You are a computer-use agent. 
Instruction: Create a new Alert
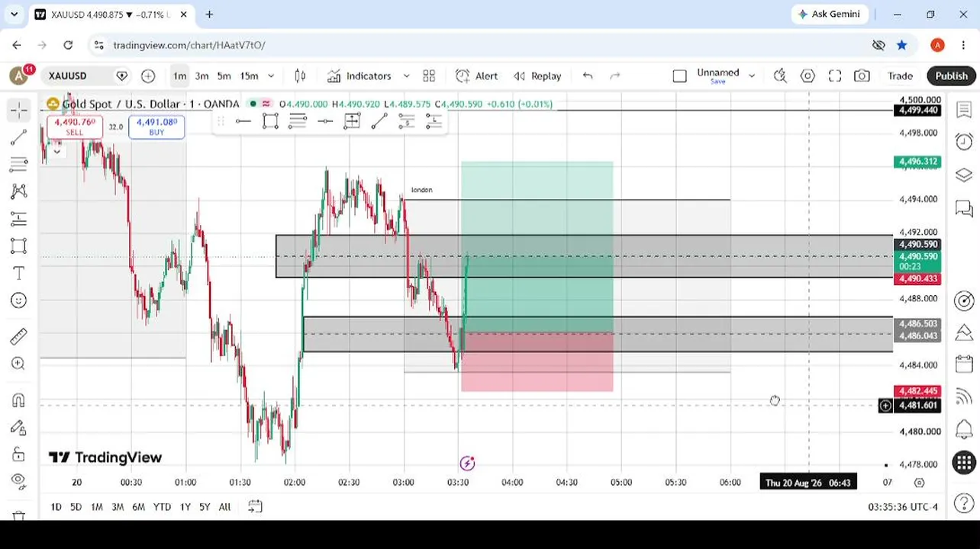coord(476,75)
